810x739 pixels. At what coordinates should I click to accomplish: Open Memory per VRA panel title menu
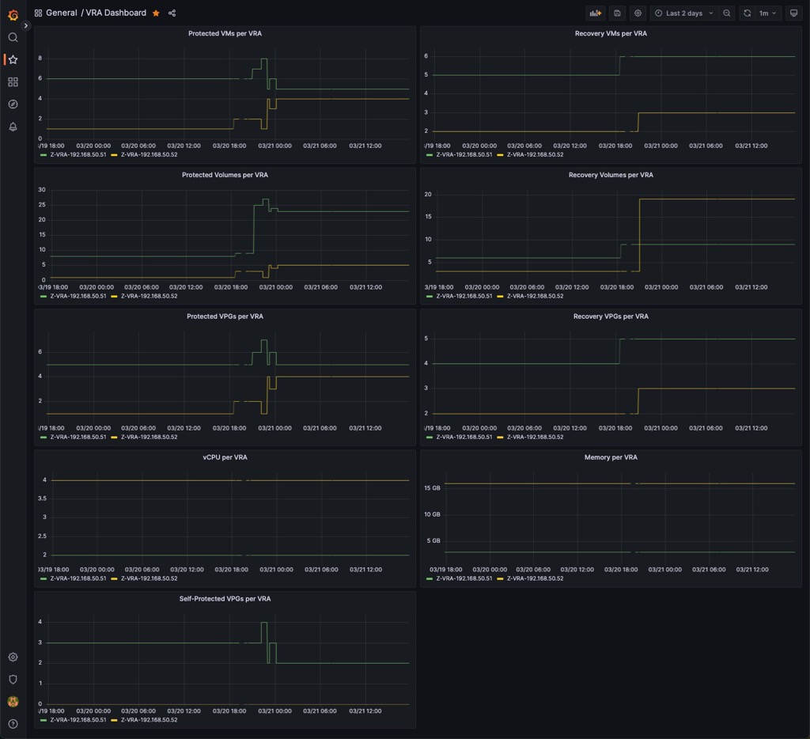[x=611, y=457]
